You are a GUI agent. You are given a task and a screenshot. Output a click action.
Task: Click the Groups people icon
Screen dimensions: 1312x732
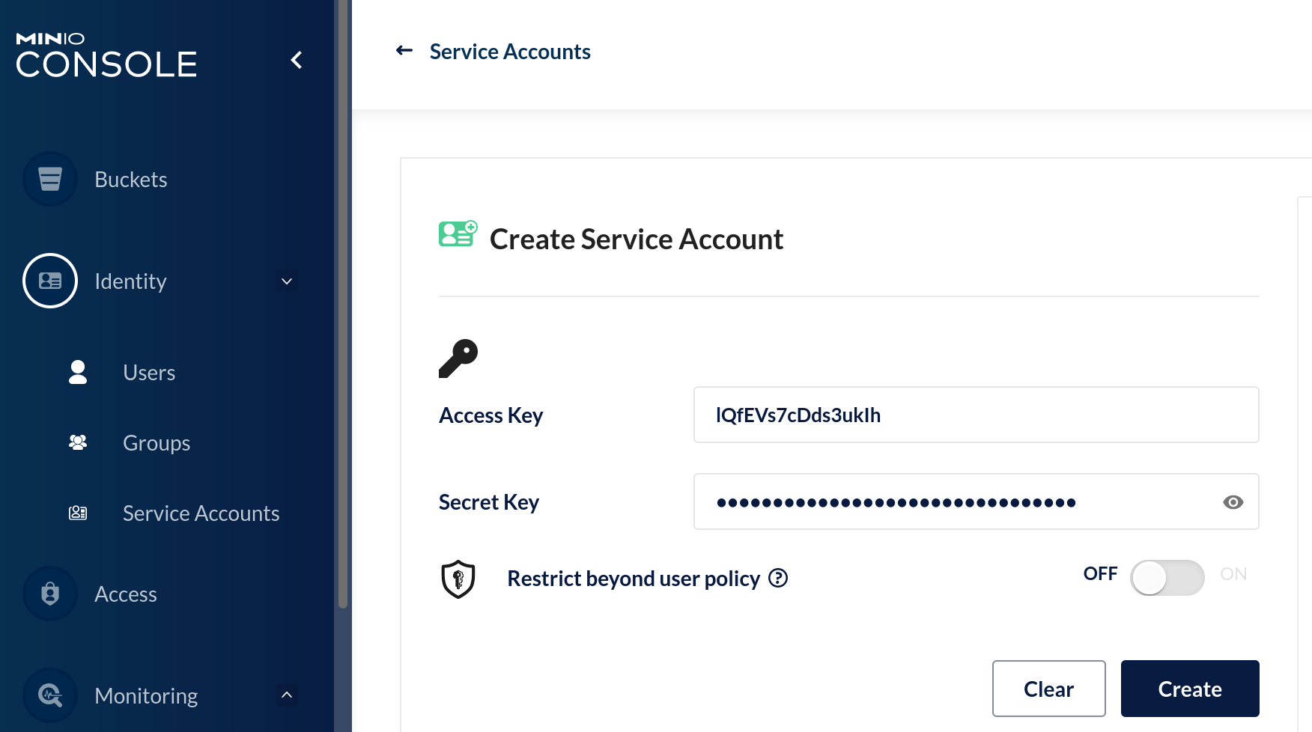(x=78, y=442)
